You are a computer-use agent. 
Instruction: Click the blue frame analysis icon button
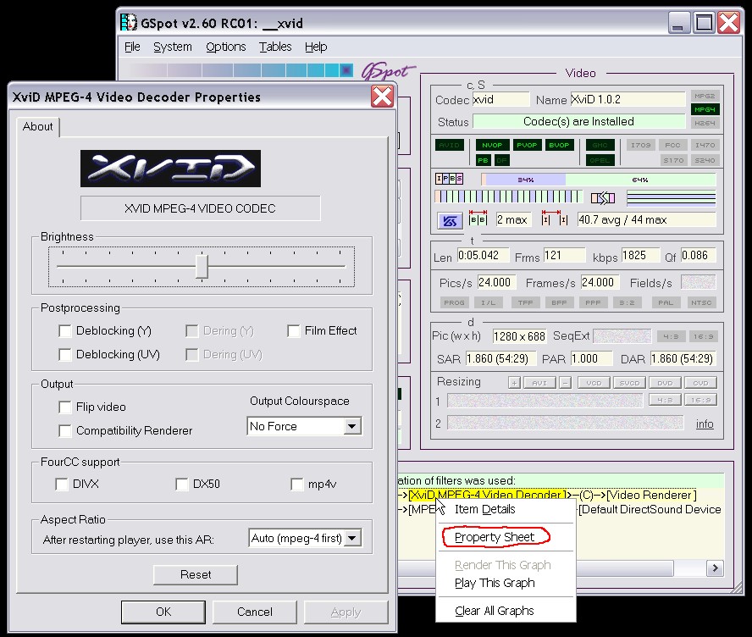(x=450, y=220)
